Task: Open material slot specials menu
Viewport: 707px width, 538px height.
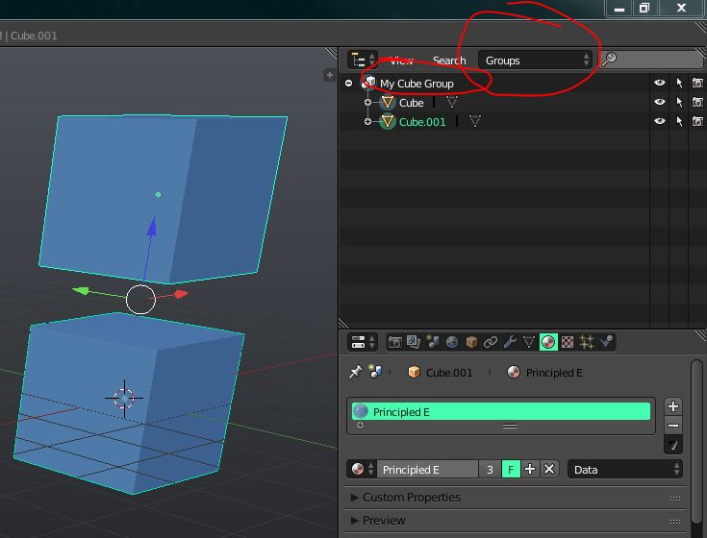Action: tap(673, 445)
